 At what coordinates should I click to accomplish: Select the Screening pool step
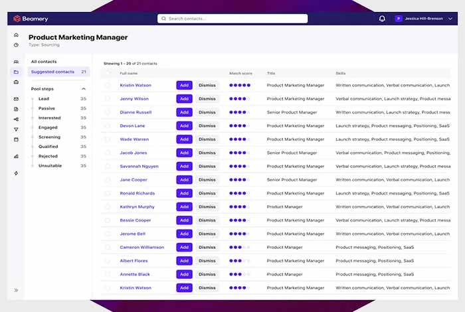pyautogui.click(x=50, y=137)
